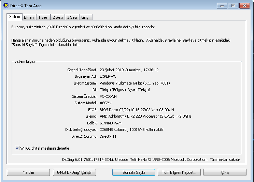
Task: Click the BIOS Date value text
Action: pyautogui.click(x=137, y=110)
